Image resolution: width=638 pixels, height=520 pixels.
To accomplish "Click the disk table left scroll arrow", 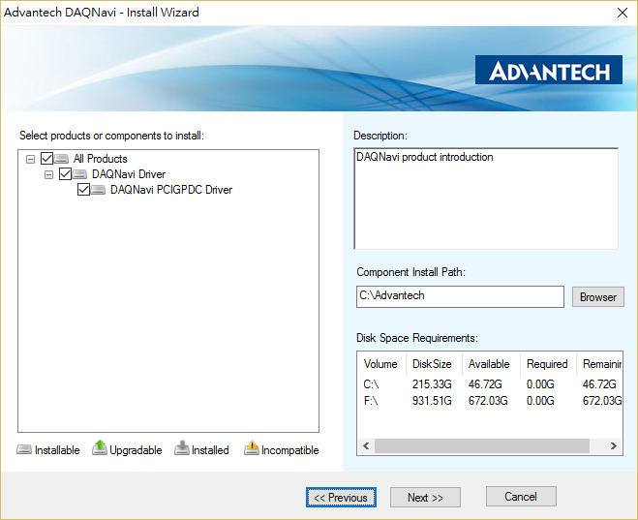I will coord(366,446).
